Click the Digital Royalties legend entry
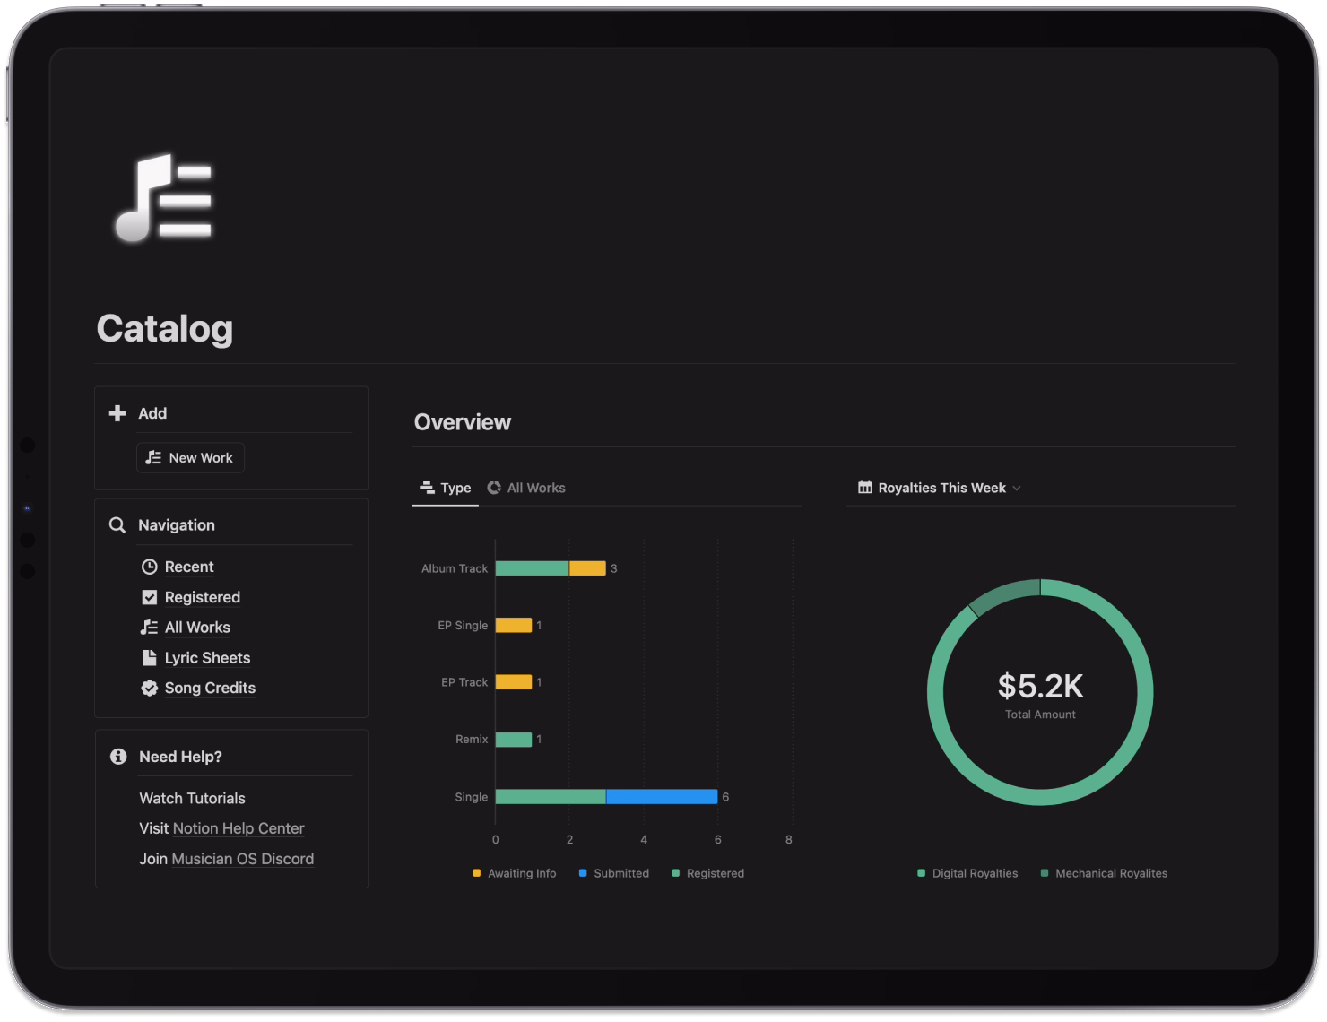This screenshot has height=1022, width=1327. pyautogui.click(x=967, y=873)
